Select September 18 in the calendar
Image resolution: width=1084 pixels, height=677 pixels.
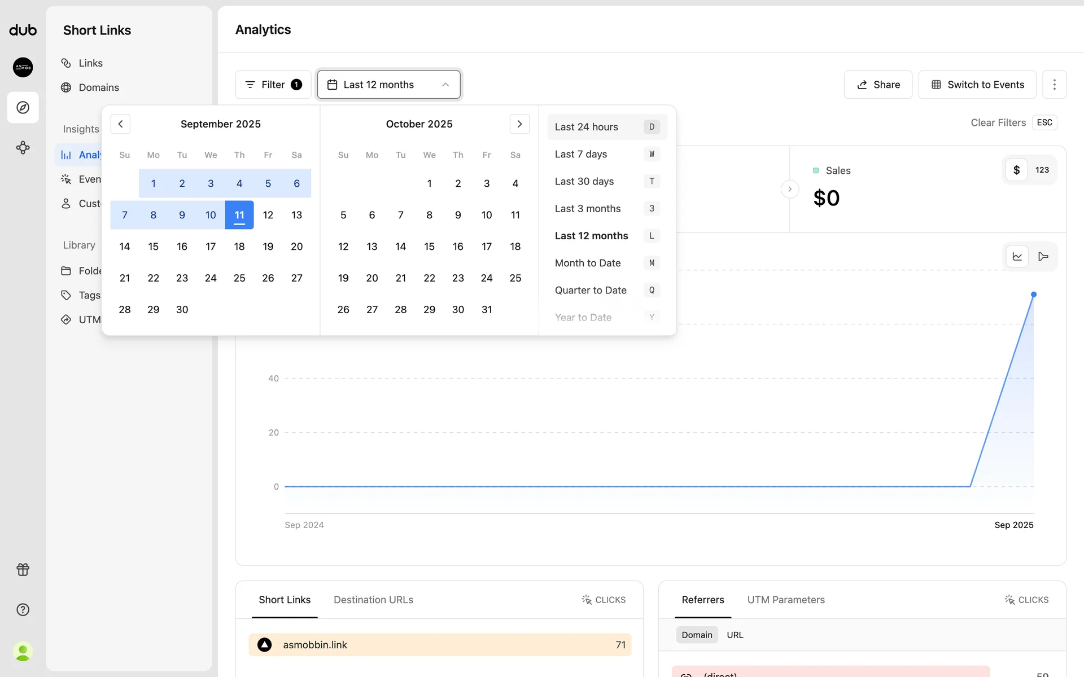(x=239, y=247)
